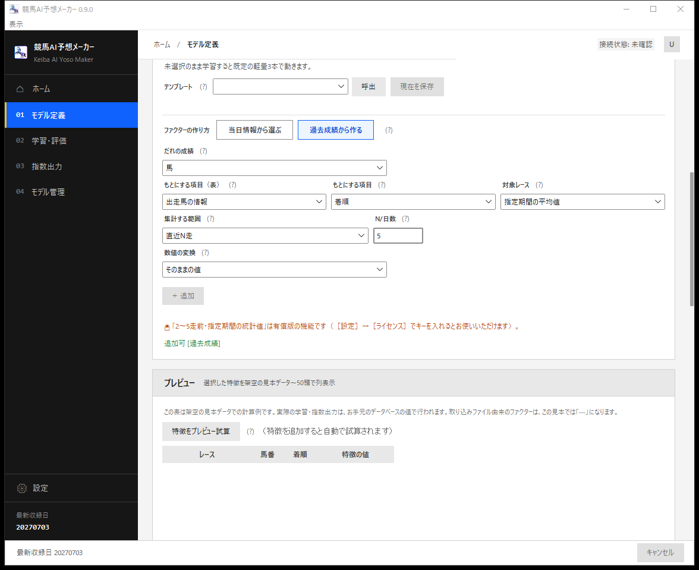Go to 02 学習・評価 in sidebar
Viewport: 699px width, 570px height.
[71, 141]
